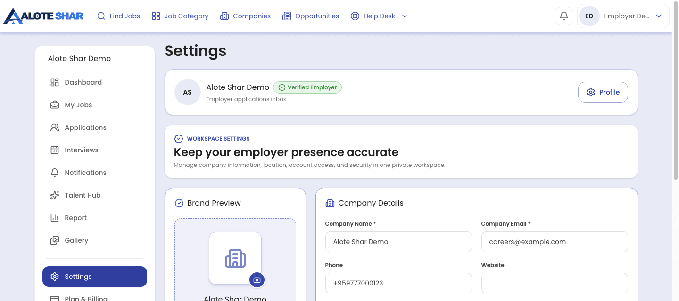The image size is (679, 301).
Task: Open Report in sidebar
Action: [95, 218]
